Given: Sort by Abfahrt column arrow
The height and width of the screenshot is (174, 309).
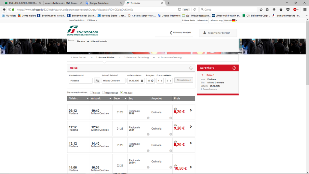Looking at the screenshot, I should pos(88,98).
